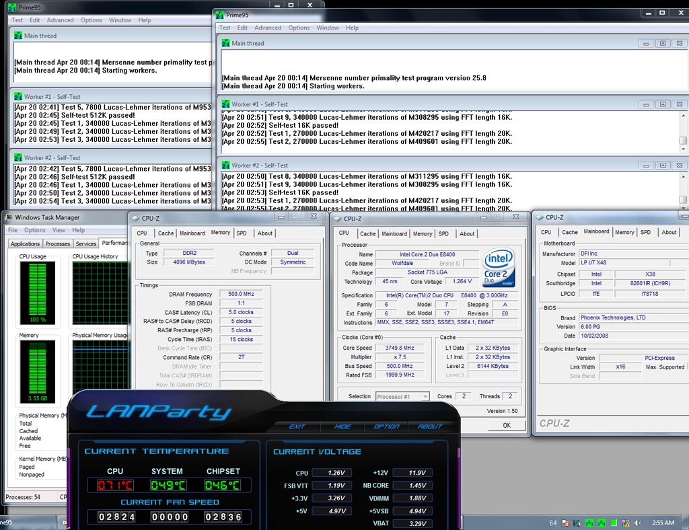689x530 pixels.
Task: Click the Windows Task Manager title bar icon
Action: coord(9,217)
